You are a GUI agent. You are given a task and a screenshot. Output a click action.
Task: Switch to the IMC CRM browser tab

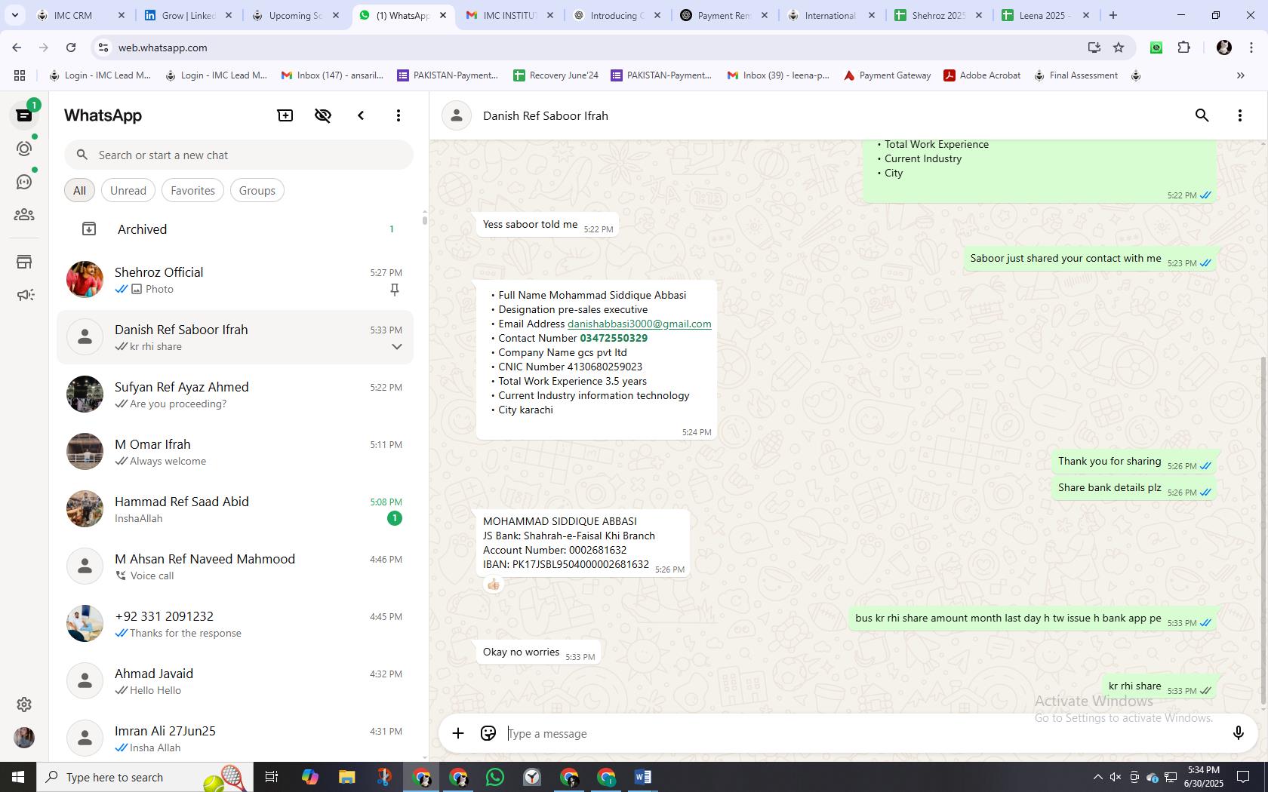82,15
